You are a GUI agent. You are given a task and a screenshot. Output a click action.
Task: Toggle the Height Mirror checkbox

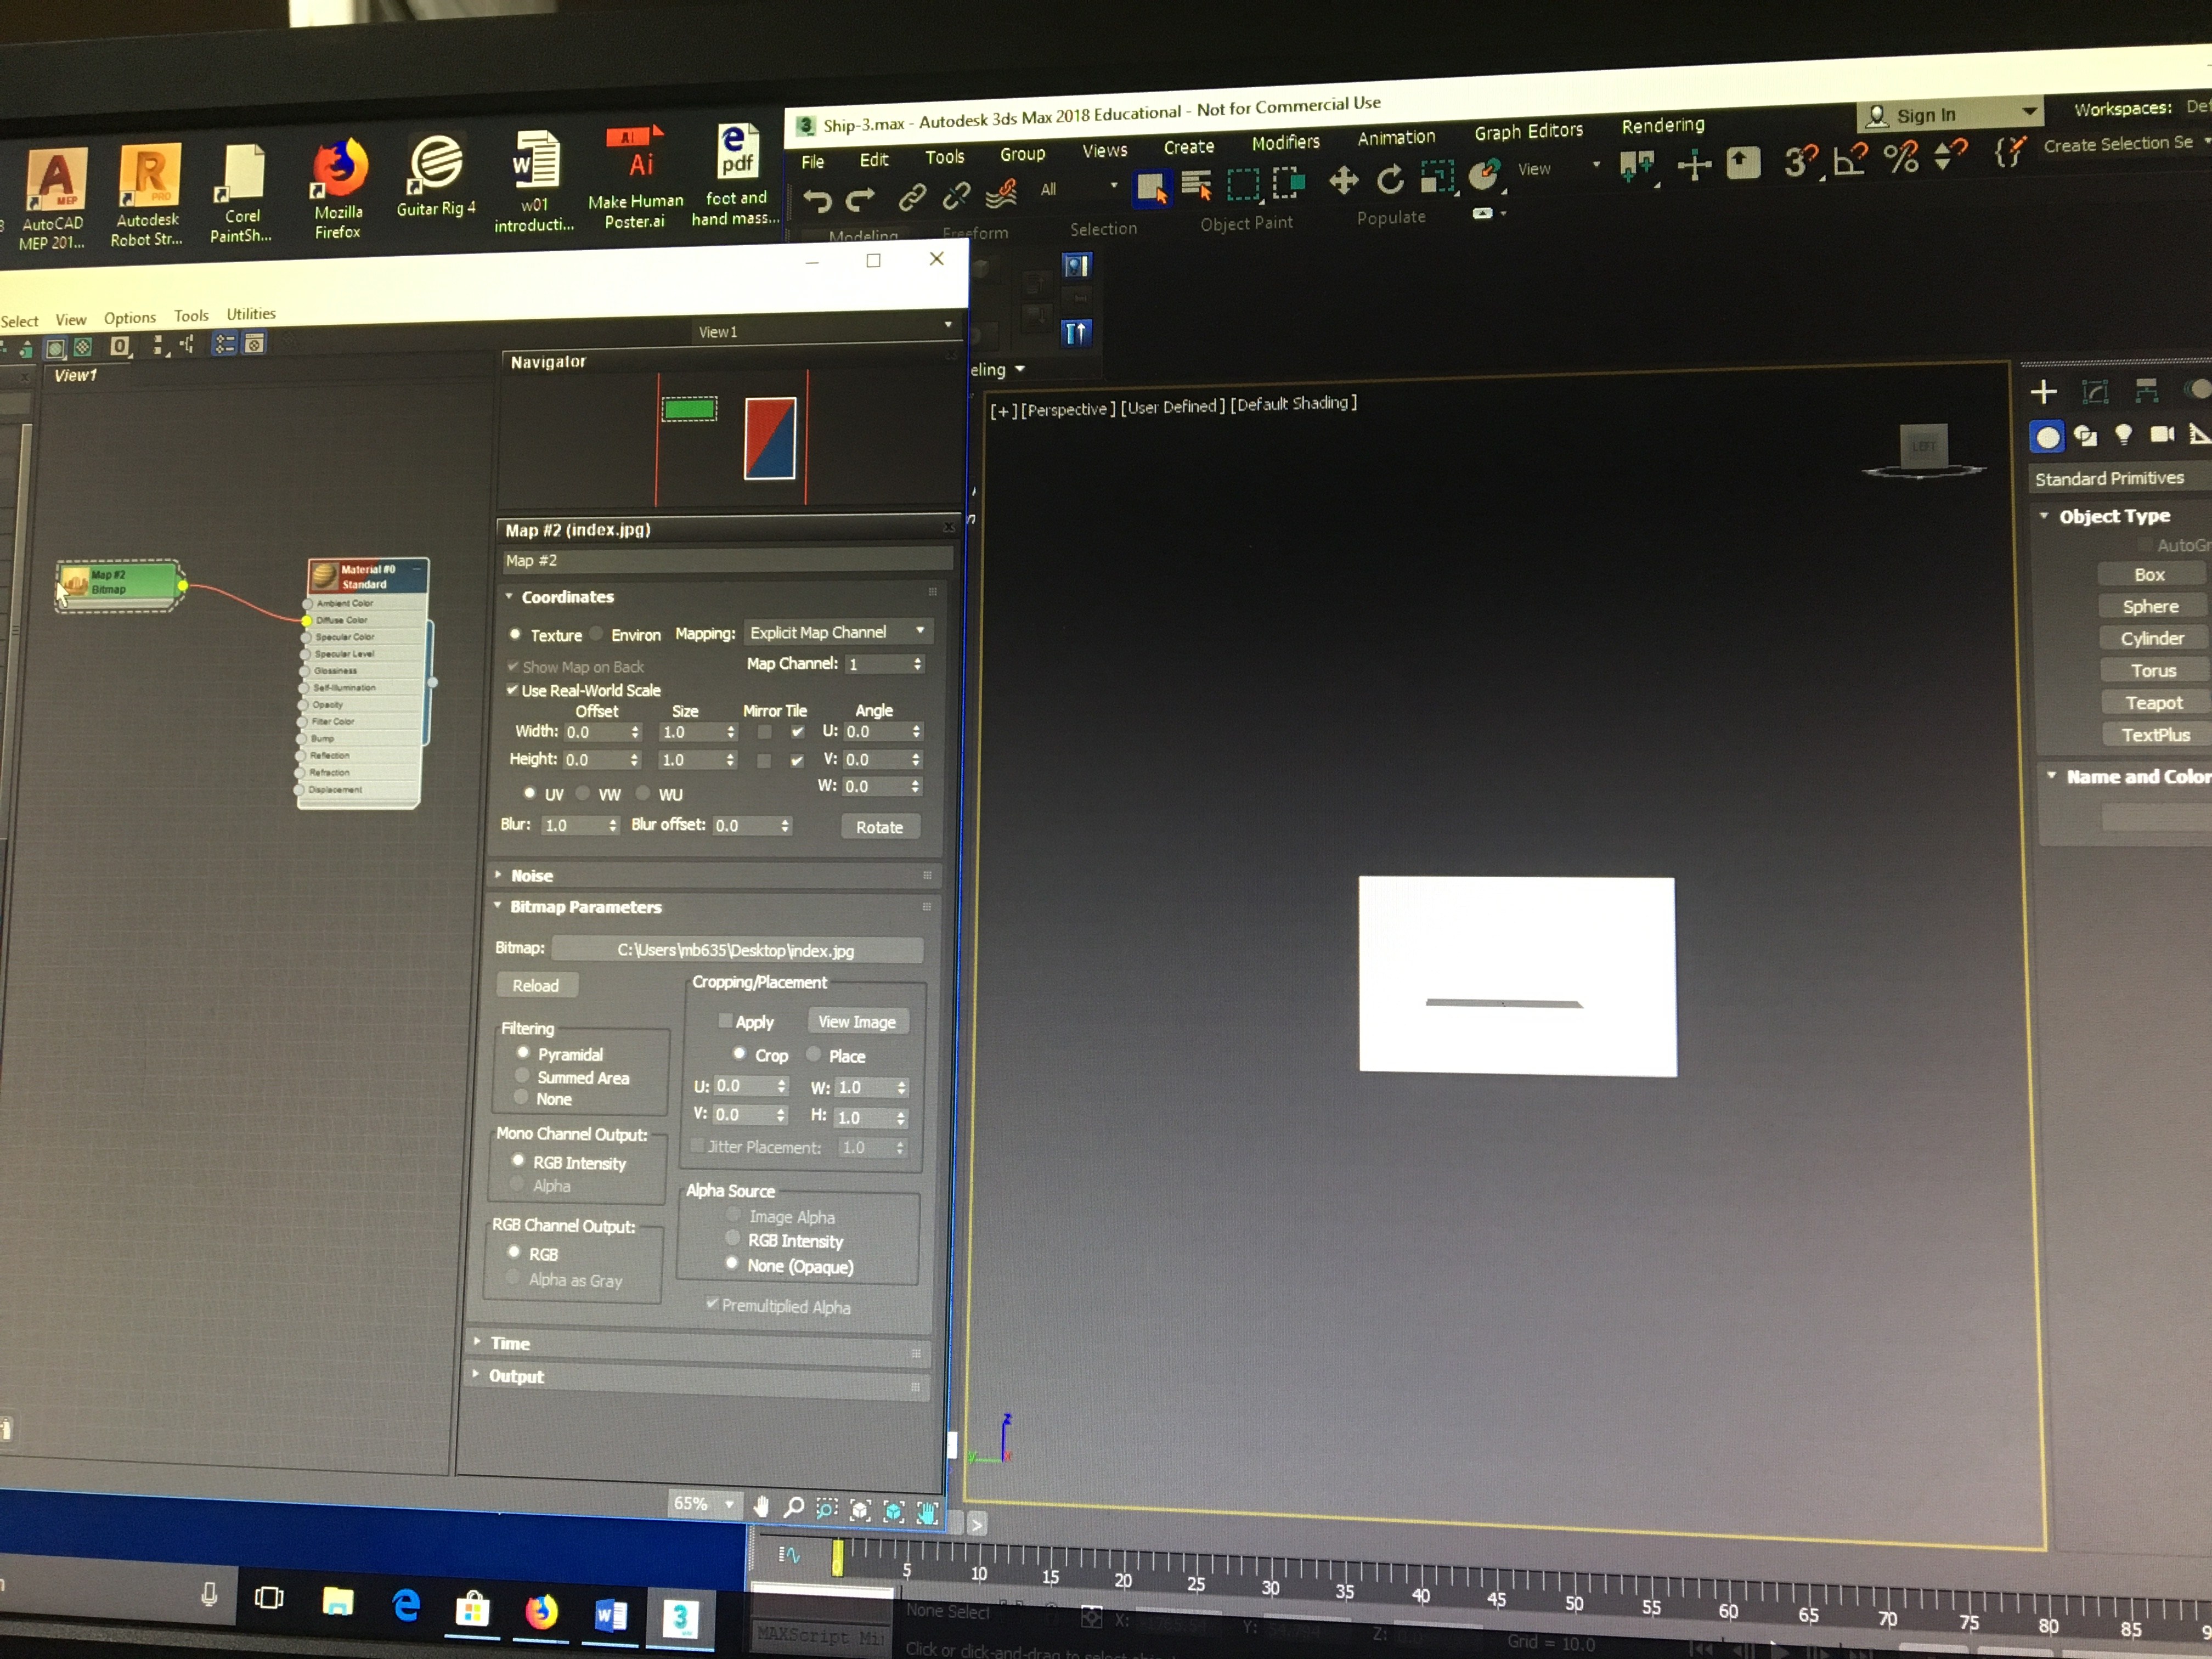pos(764,761)
